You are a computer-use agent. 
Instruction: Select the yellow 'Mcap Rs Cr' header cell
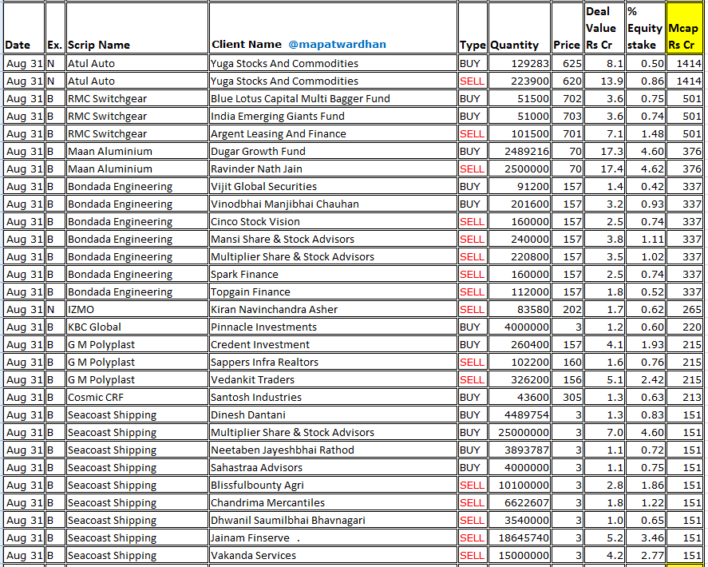685,28
